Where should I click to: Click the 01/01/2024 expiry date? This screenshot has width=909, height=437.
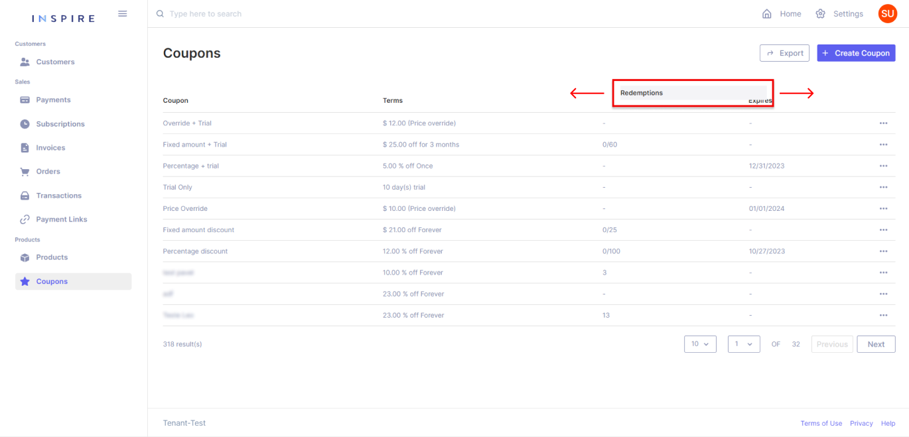click(x=766, y=208)
